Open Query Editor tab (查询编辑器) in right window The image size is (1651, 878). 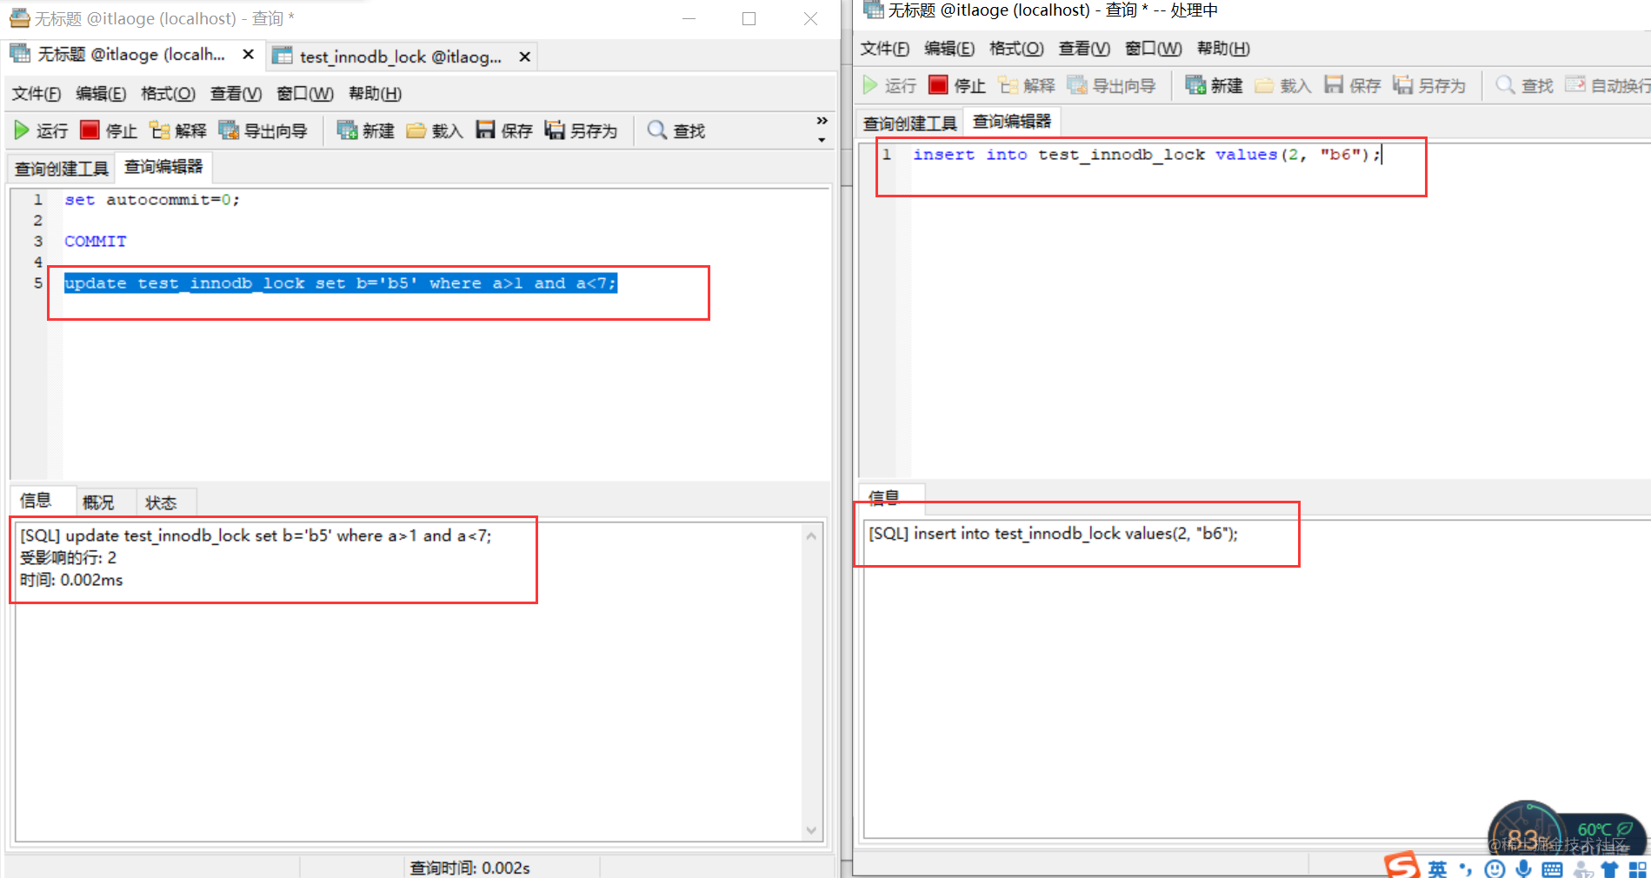[x=1012, y=121]
